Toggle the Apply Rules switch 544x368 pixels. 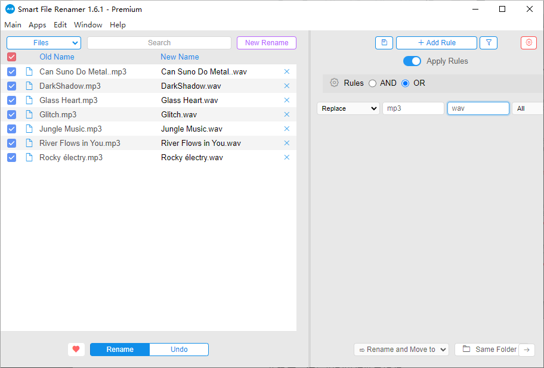click(412, 61)
